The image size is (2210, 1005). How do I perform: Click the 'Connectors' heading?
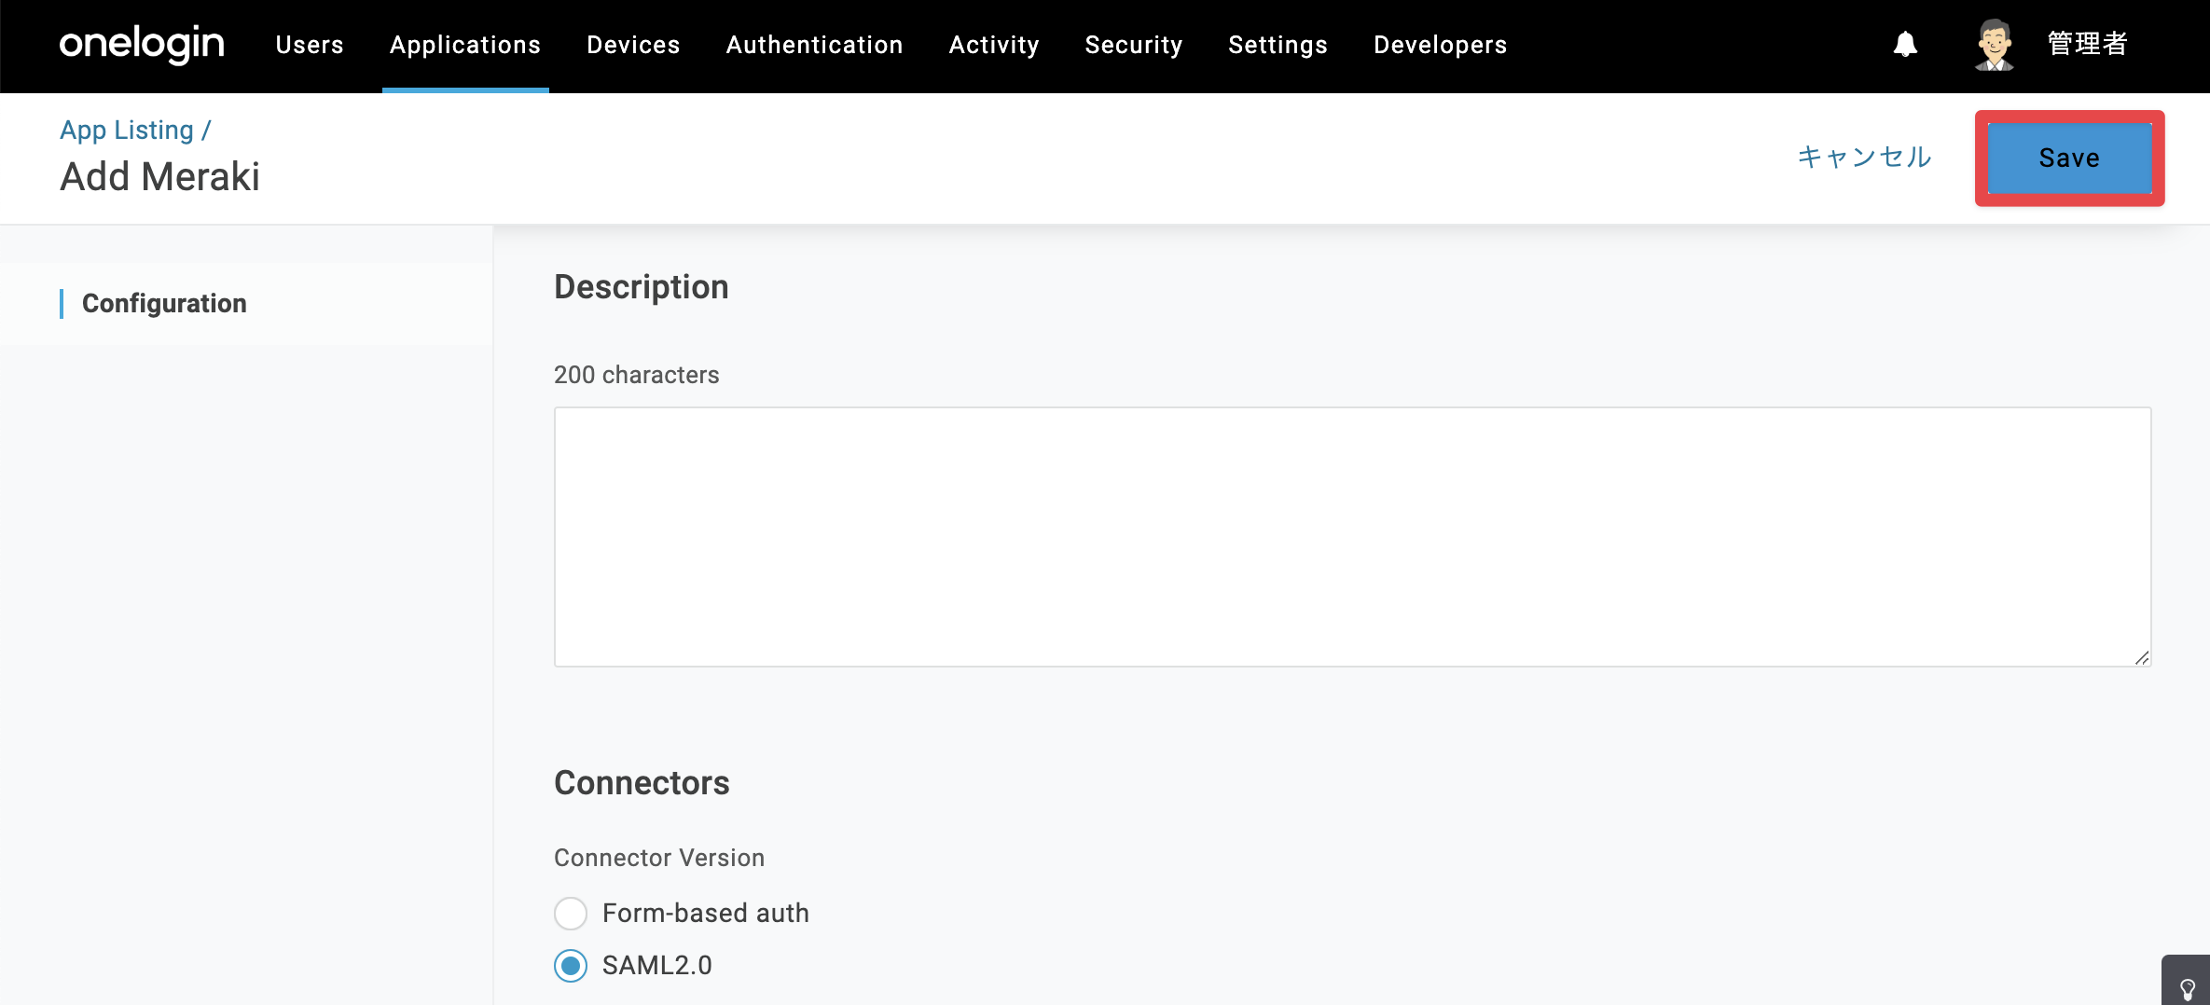(x=642, y=782)
